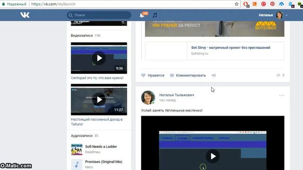Expand the Наталья account dropdown arrow
This screenshot has width=303, height=170.
click(x=286, y=15)
